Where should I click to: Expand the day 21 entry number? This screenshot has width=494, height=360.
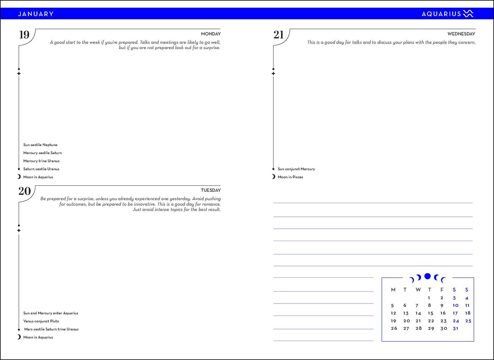pyautogui.click(x=279, y=35)
